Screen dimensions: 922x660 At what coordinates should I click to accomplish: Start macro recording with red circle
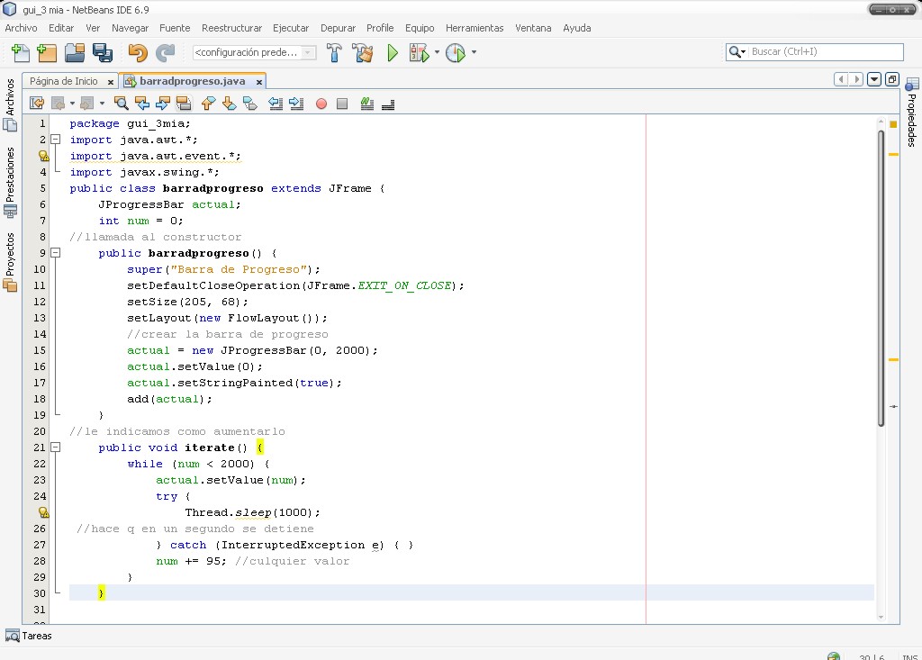tap(321, 104)
